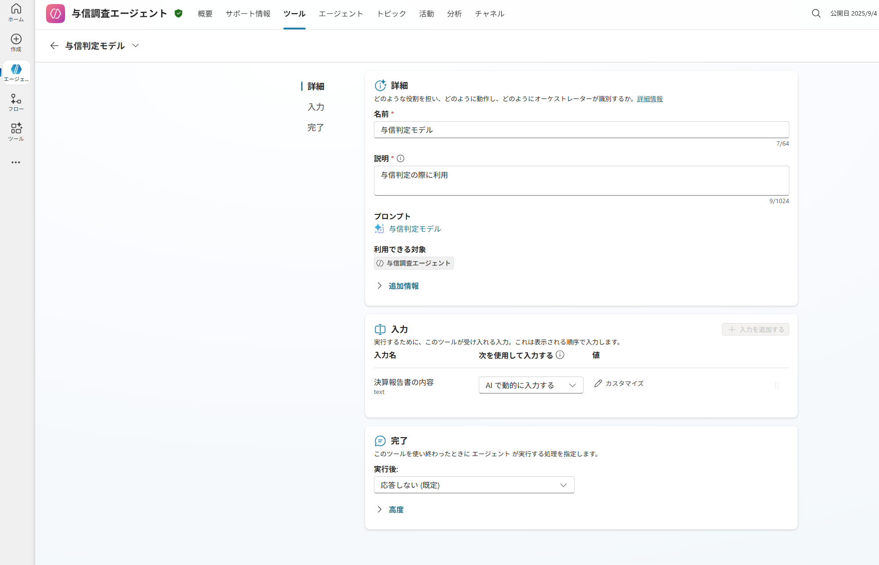Click the カスタマイズ button
Image resolution: width=879 pixels, height=565 pixels.
pos(619,383)
